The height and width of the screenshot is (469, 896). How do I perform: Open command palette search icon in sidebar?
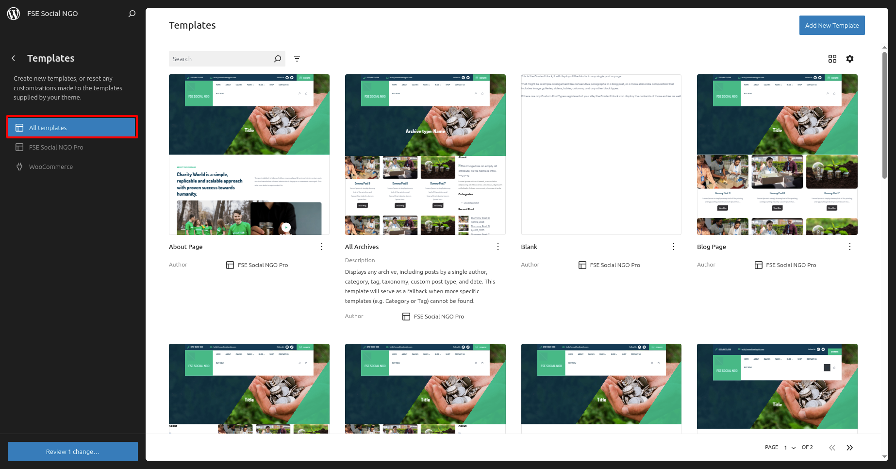point(132,14)
